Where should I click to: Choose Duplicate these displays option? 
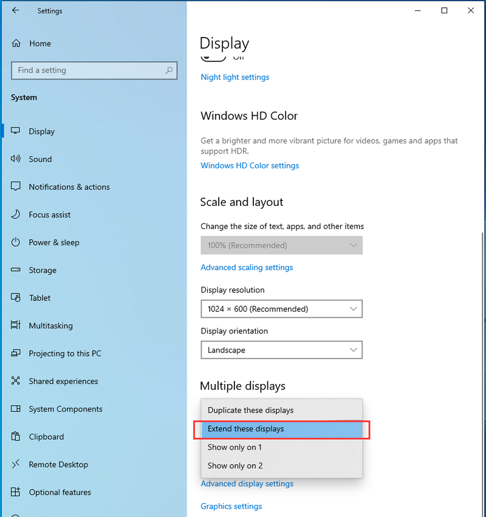[281, 410]
